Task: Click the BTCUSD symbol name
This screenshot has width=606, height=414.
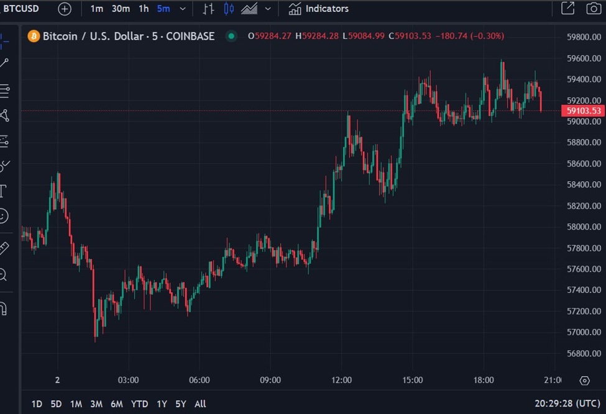Action: (x=20, y=9)
